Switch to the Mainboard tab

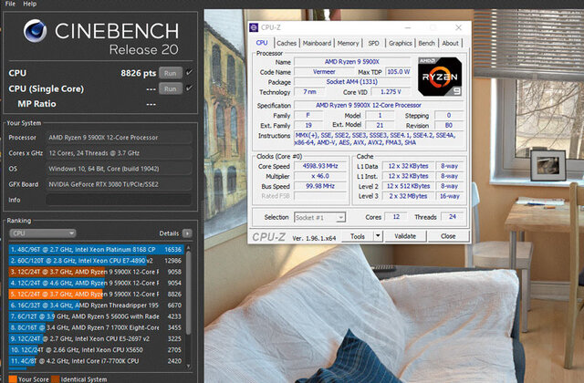(x=317, y=43)
